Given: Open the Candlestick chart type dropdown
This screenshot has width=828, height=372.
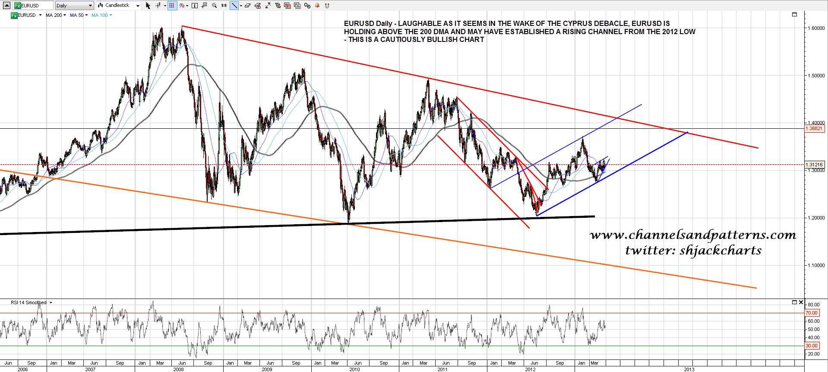Looking at the screenshot, I should click(x=118, y=6).
